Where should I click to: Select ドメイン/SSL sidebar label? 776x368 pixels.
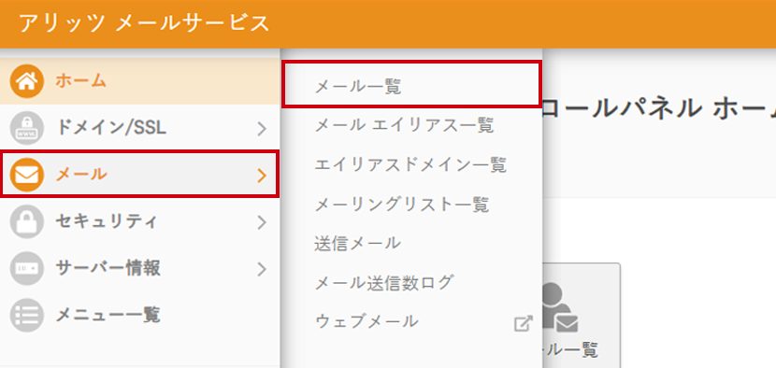point(111,128)
